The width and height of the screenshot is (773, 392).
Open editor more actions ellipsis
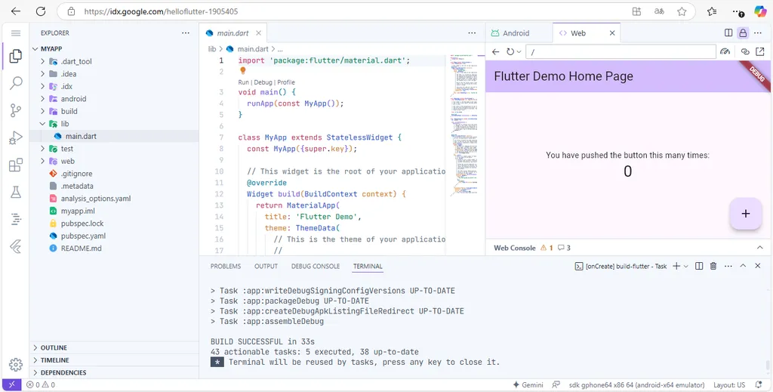point(473,33)
